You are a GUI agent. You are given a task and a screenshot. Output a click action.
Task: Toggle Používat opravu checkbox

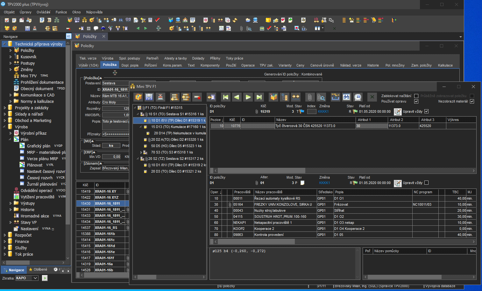point(416,101)
